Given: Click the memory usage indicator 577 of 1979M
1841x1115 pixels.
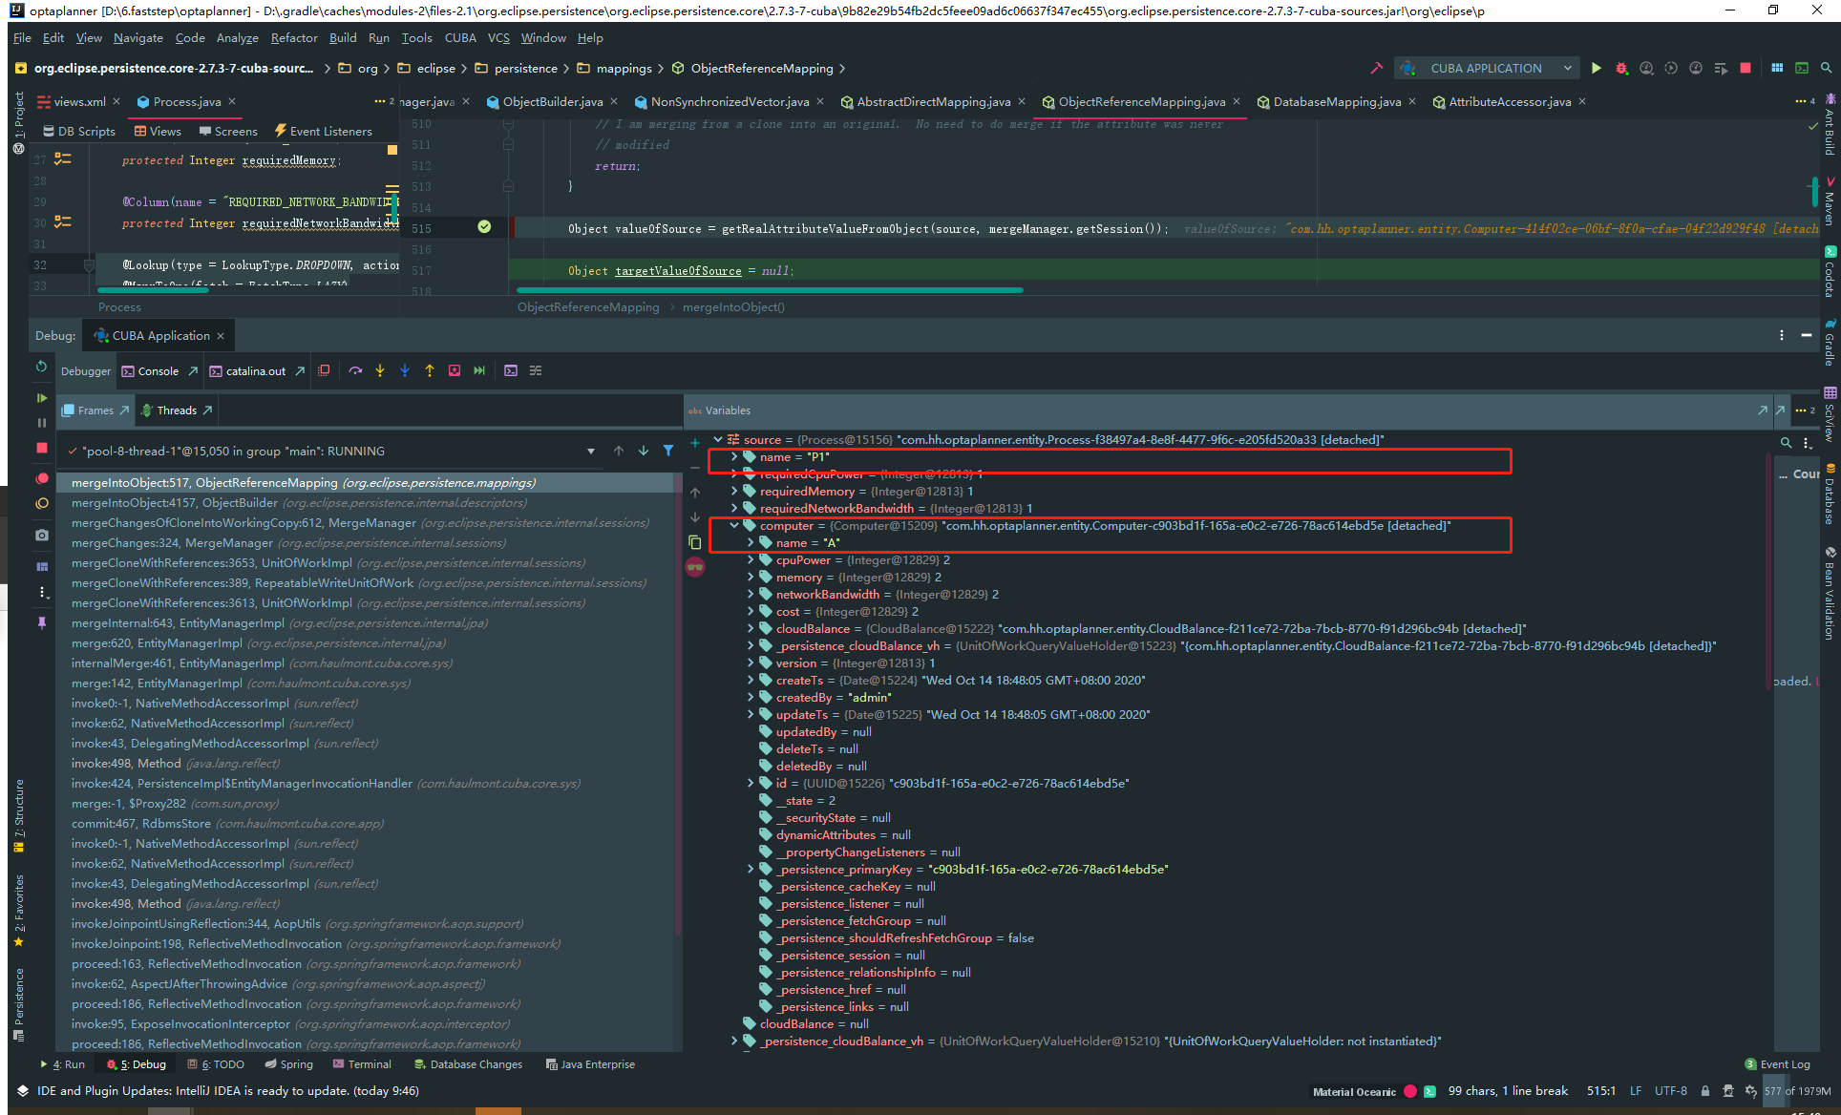Looking at the screenshot, I should 1797,1090.
